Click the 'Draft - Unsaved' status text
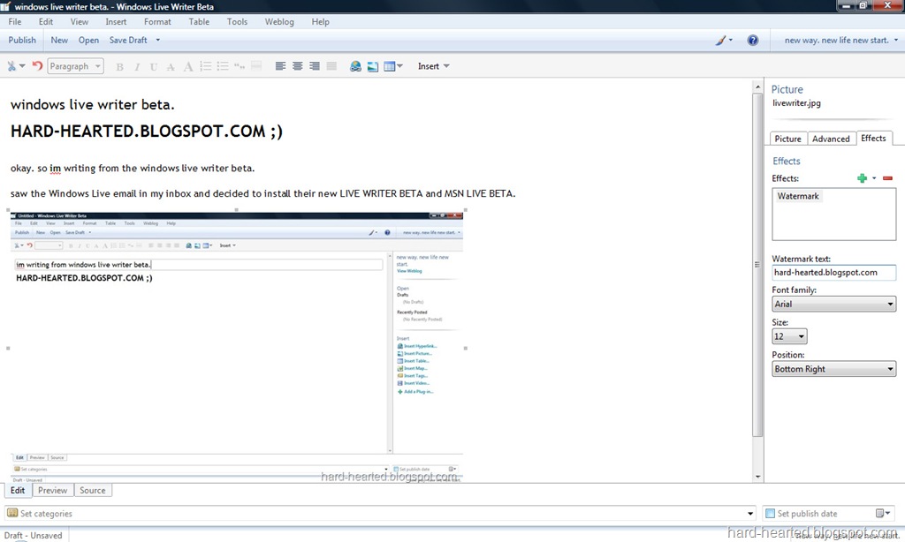Image resolution: width=905 pixels, height=542 pixels. click(33, 536)
